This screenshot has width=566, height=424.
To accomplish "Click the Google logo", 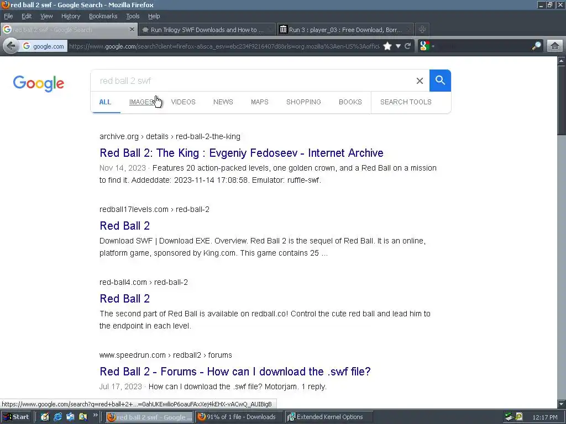I will click(39, 83).
